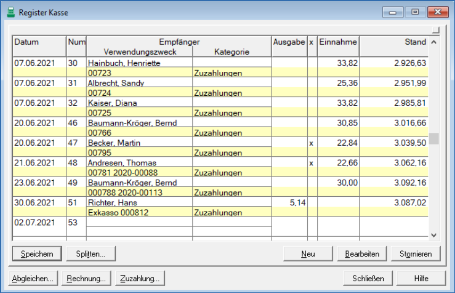The image size is (455, 293).
Task: Select recipient Albrecht, Sandy
Action: (x=139, y=83)
